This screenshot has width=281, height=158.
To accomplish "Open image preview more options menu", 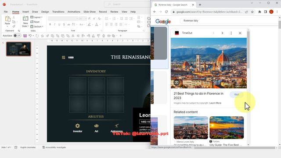I will tap(231, 33).
